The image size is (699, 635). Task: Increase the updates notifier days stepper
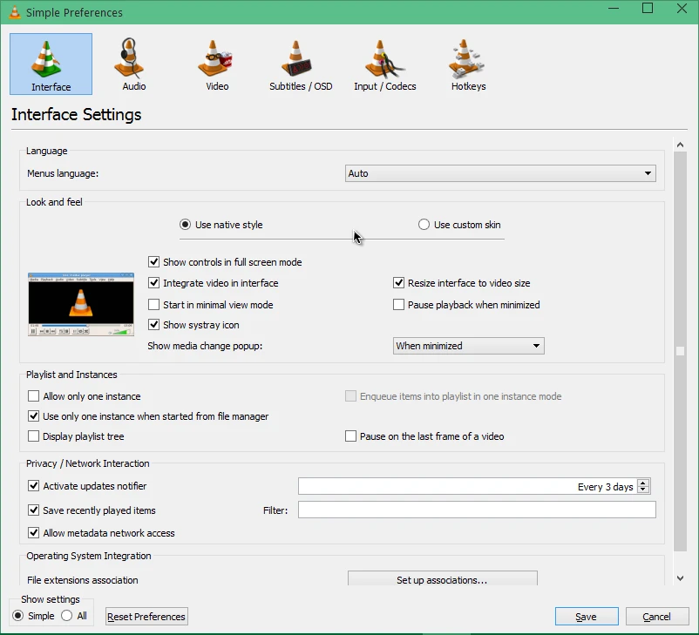pyautogui.click(x=642, y=483)
